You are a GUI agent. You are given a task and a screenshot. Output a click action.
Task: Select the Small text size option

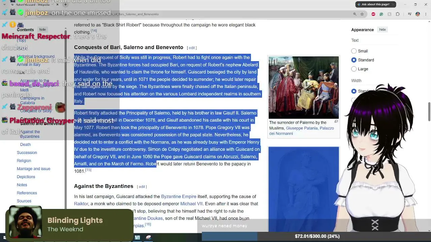pos(354,51)
